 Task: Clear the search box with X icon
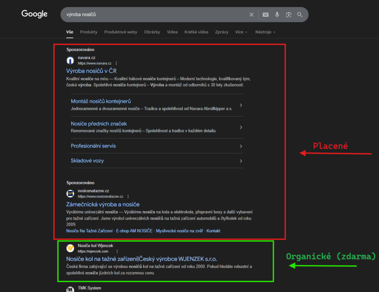point(251,15)
